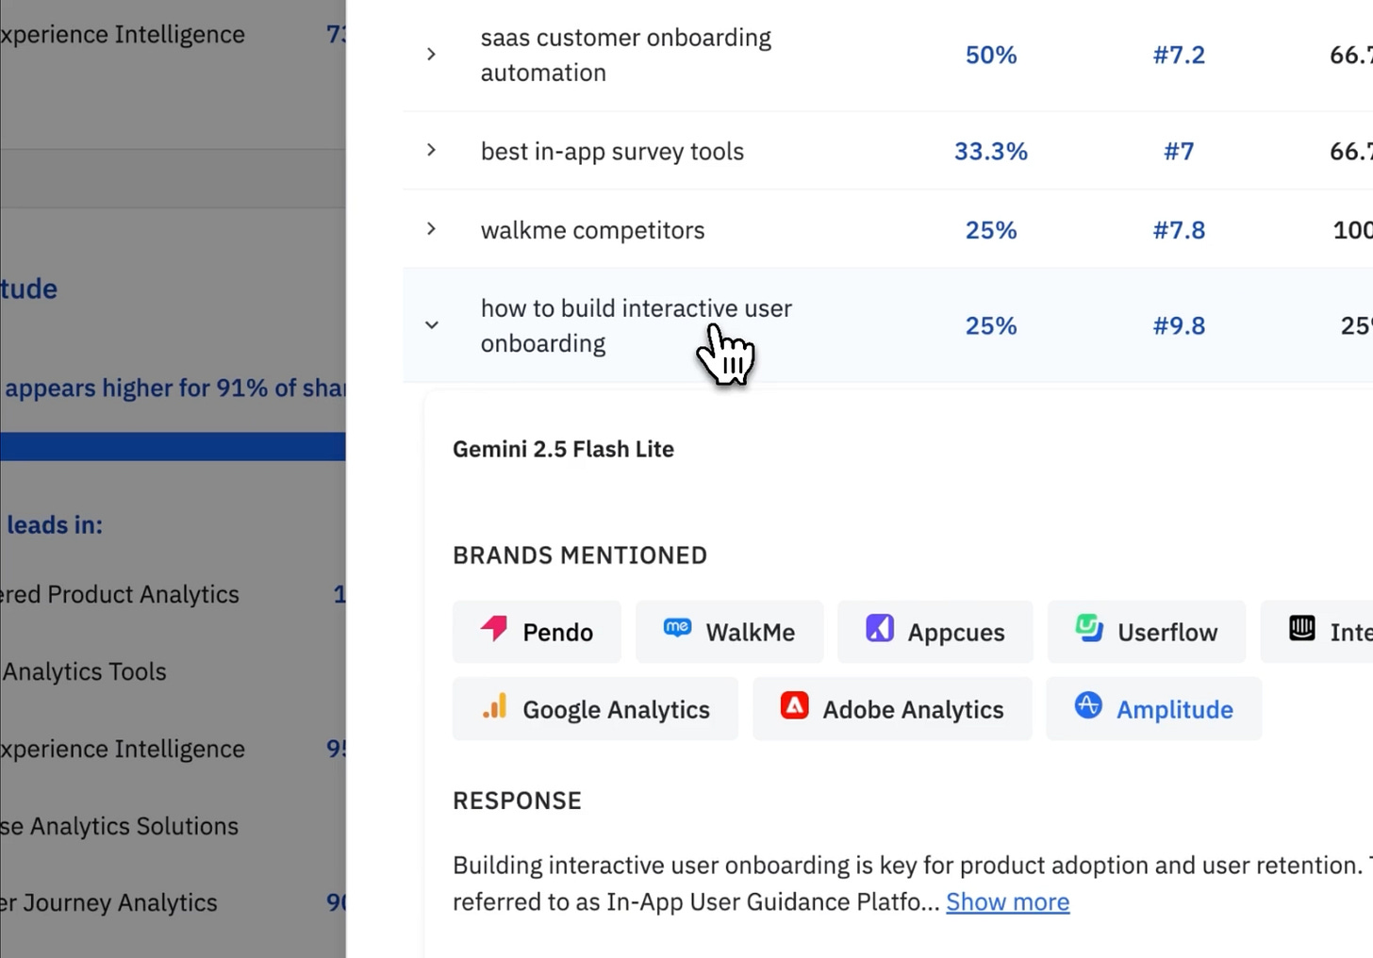Click the RESPONSE heading
The image size is (1373, 958).
point(517,801)
